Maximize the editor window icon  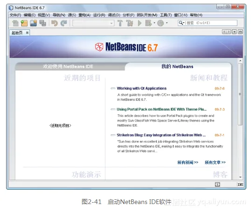pyautogui.click(x=240, y=32)
